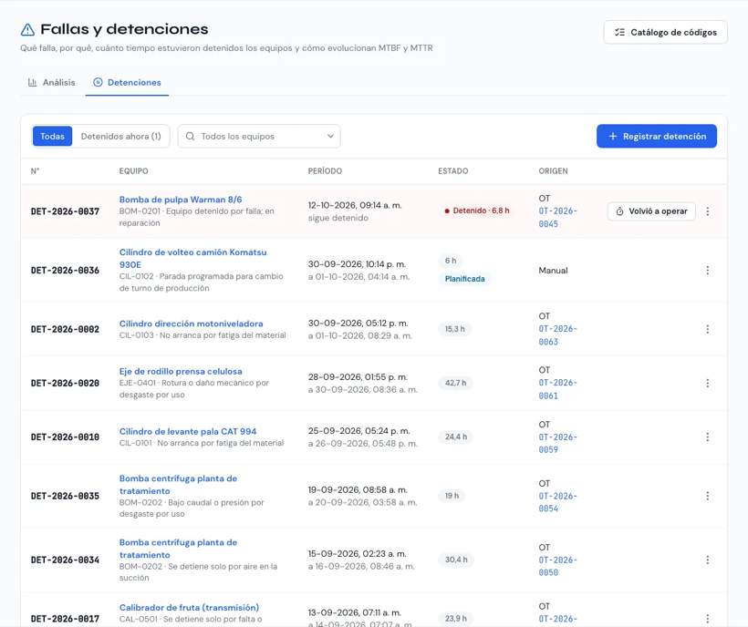Click the 15,3 h duration badge
748x627 pixels.
pos(454,329)
